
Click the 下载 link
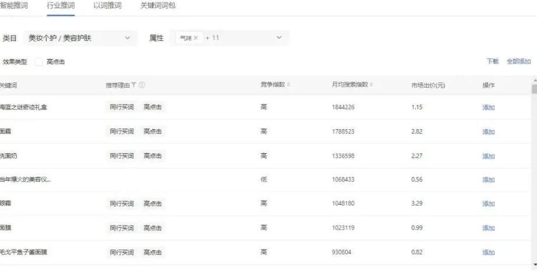493,61
